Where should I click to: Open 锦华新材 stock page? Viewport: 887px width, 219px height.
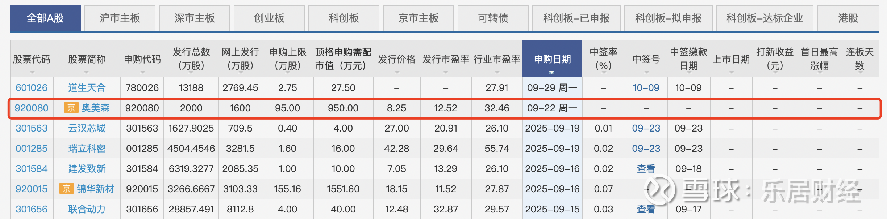[x=96, y=189]
